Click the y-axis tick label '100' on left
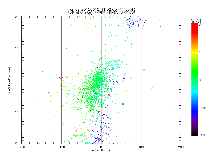 coord(18,48)
